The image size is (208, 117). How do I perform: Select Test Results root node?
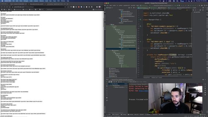118,84
